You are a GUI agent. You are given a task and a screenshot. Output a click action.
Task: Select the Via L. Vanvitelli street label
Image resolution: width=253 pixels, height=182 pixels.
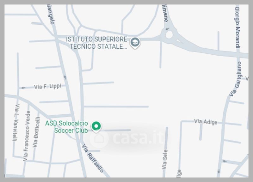tap(15, 123)
